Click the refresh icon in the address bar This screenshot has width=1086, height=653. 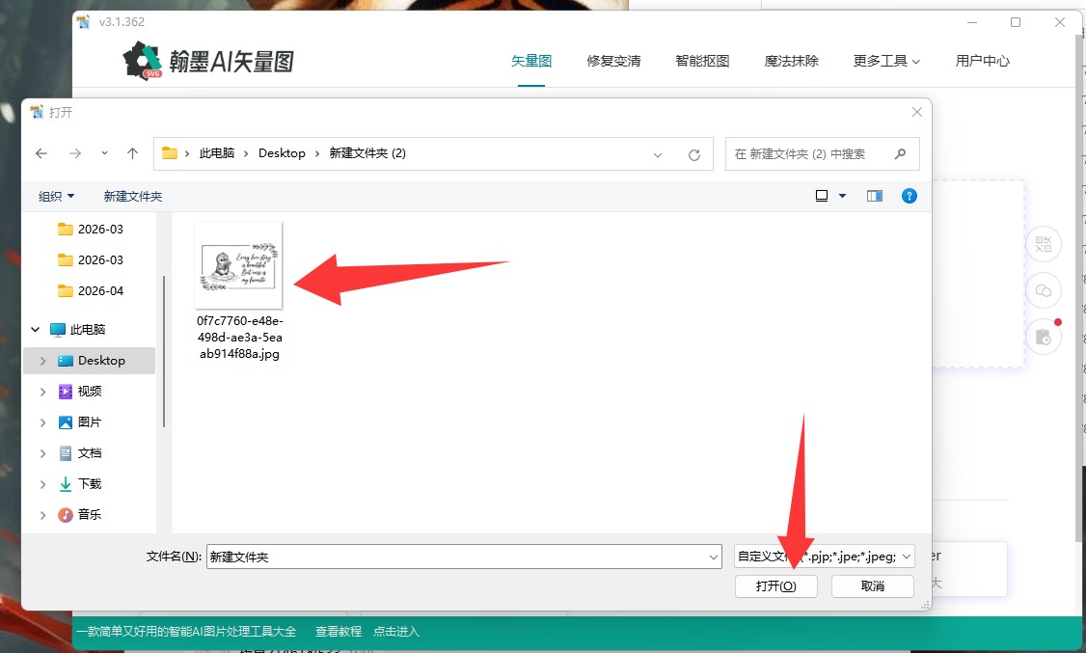694,153
